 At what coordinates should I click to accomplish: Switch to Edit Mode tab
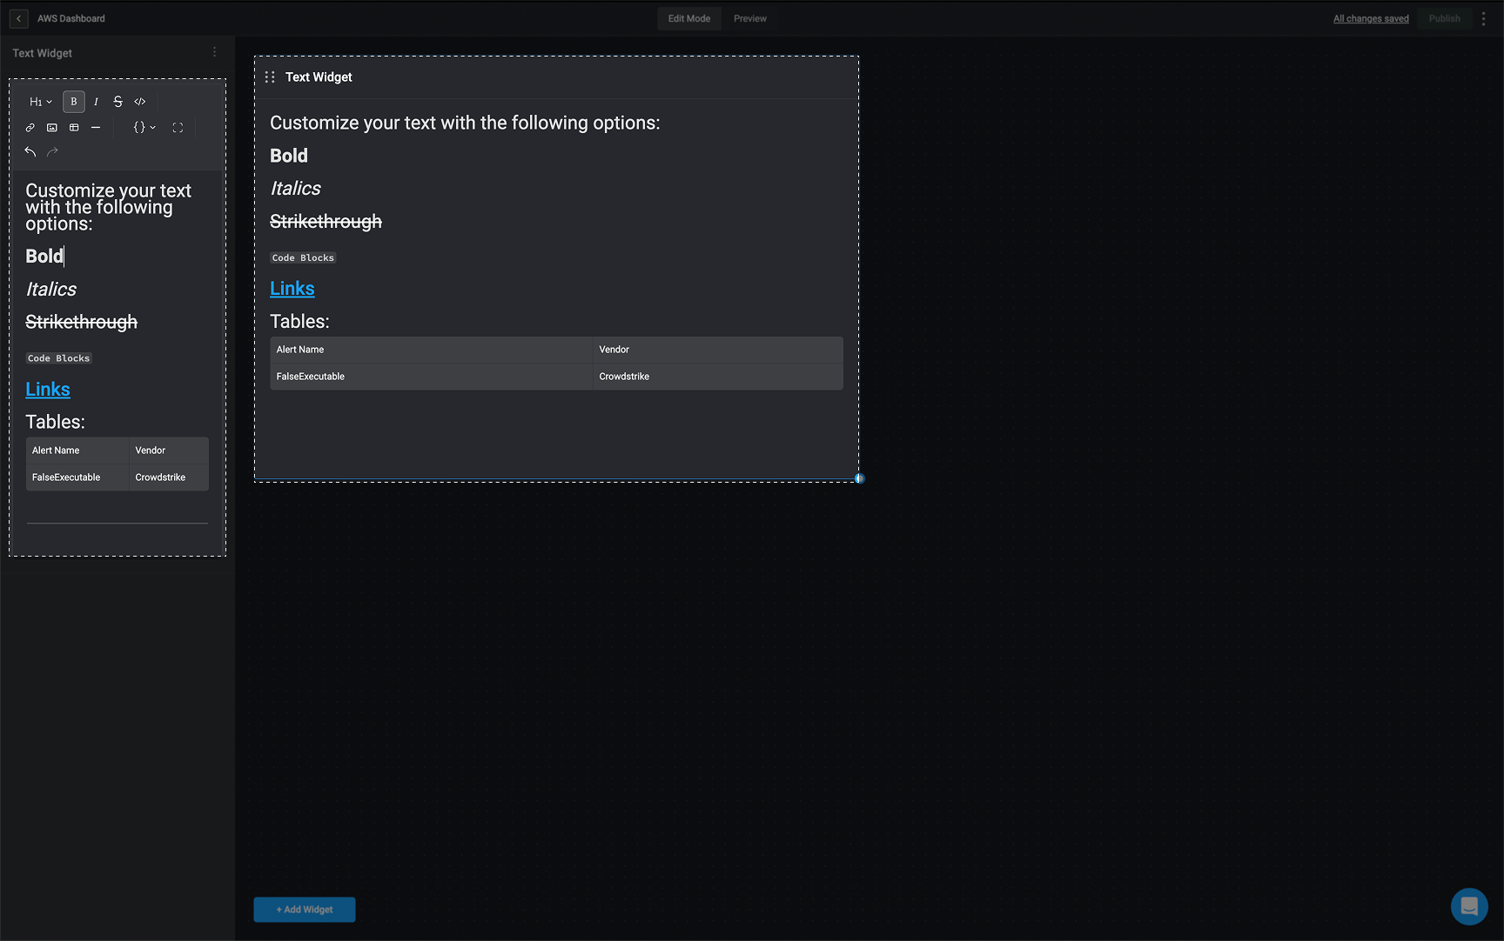coord(689,18)
